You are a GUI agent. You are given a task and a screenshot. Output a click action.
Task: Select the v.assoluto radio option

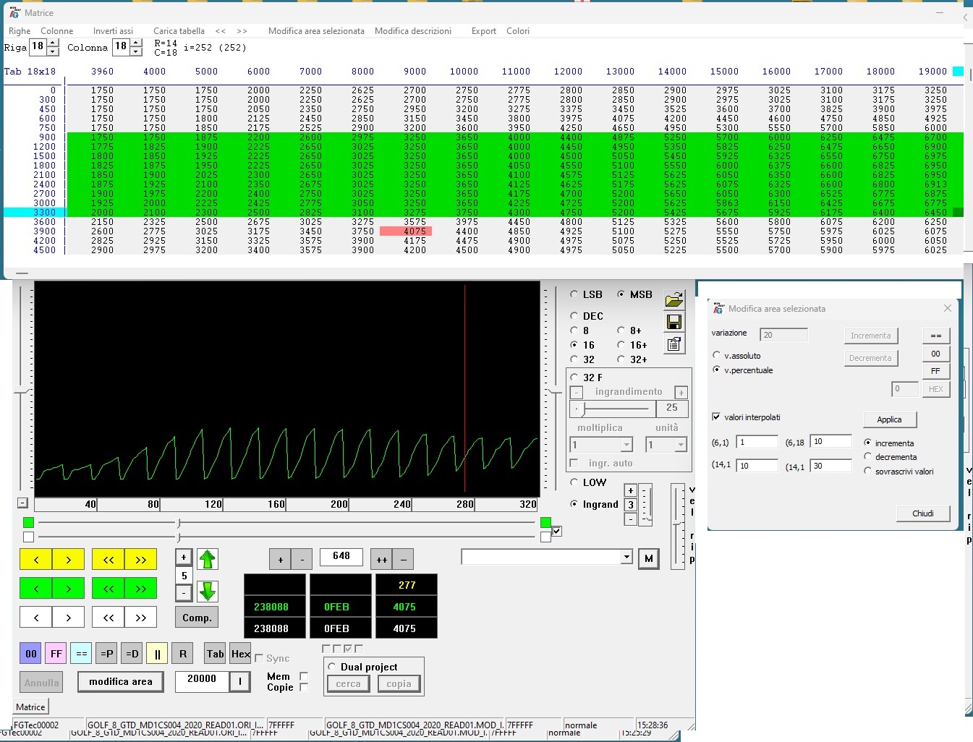[x=717, y=355]
